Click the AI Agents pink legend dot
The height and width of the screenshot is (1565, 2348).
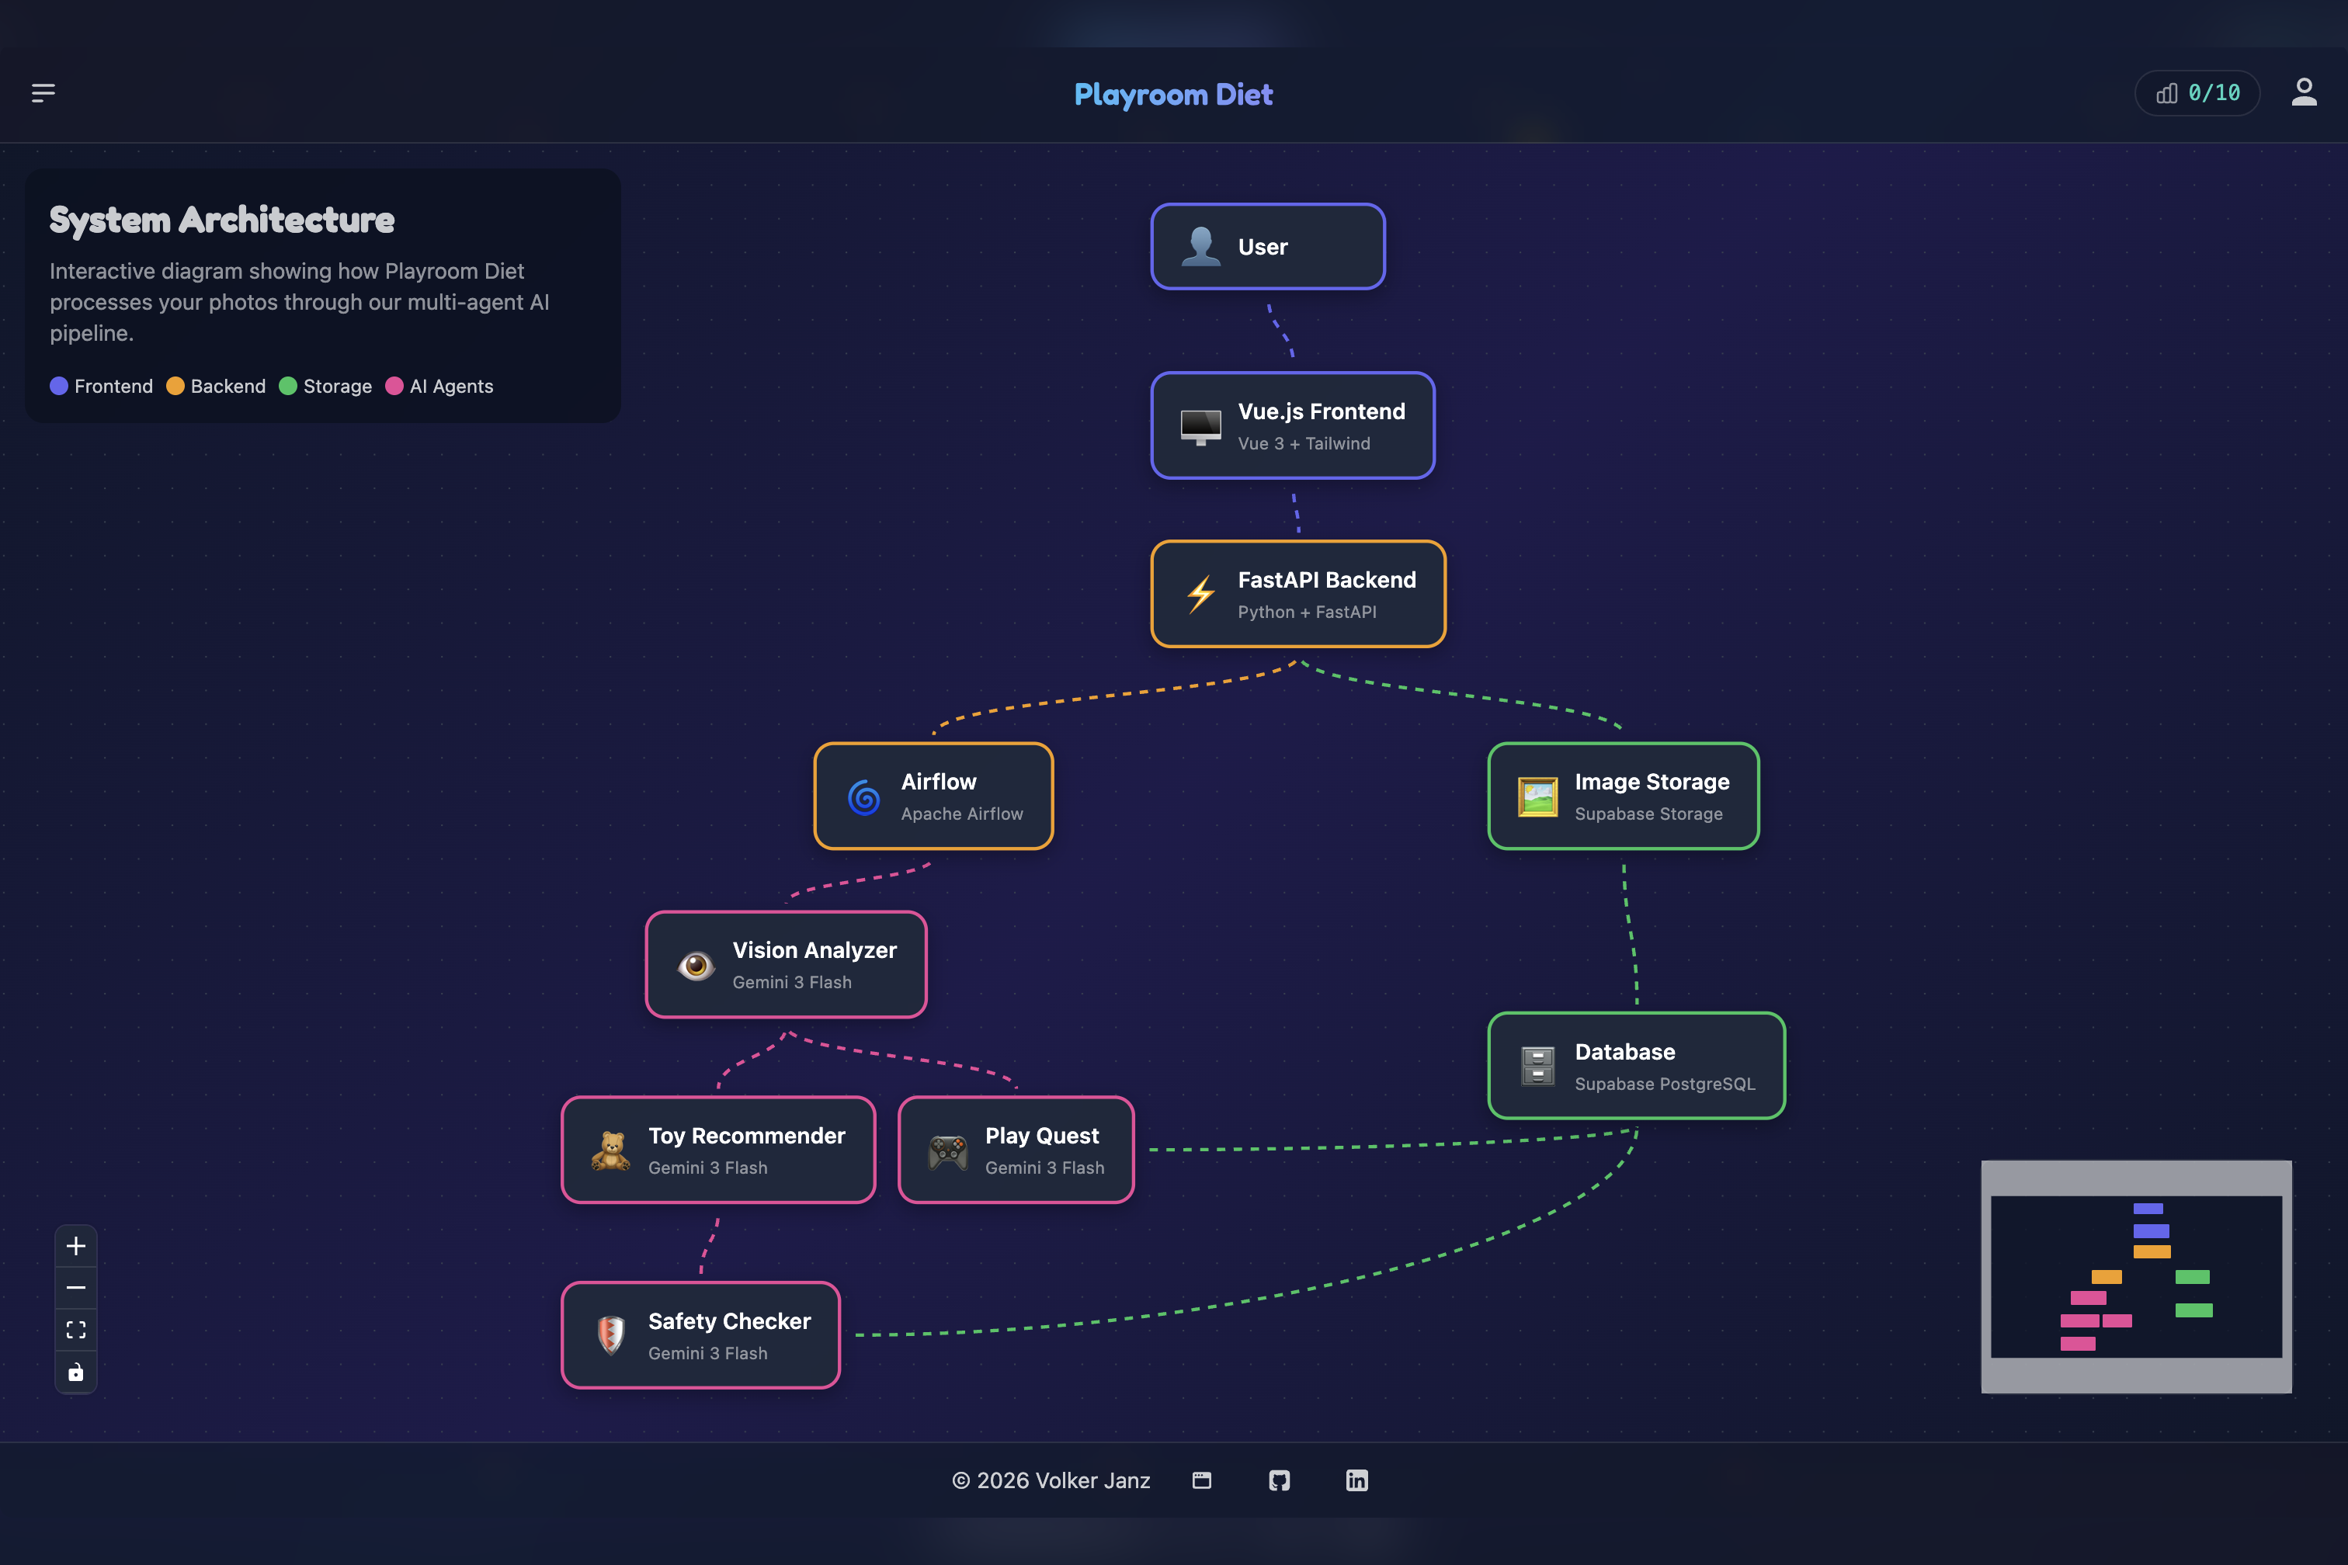coord(394,387)
